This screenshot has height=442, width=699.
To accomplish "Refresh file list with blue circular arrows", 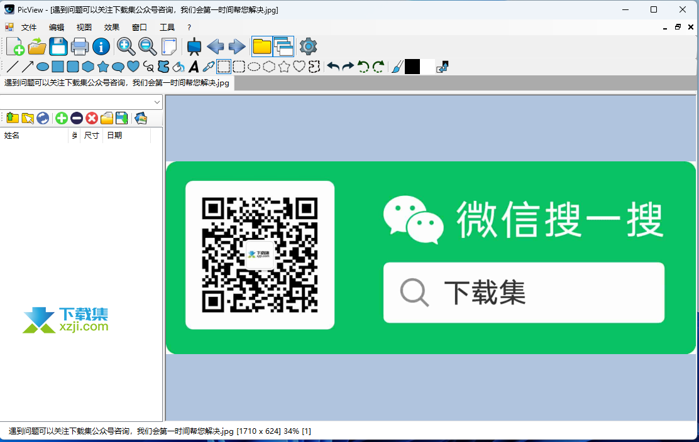I will (x=43, y=118).
